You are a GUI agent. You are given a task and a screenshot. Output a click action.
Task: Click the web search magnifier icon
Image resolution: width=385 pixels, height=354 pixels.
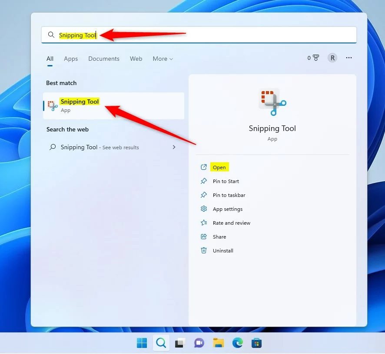coord(53,147)
